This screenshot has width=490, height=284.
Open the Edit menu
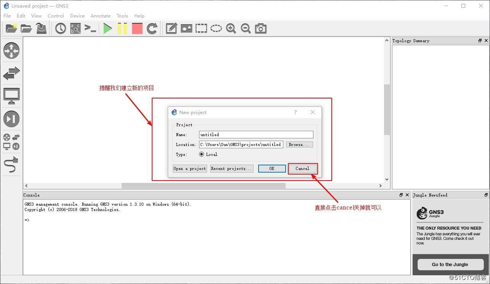coord(21,16)
